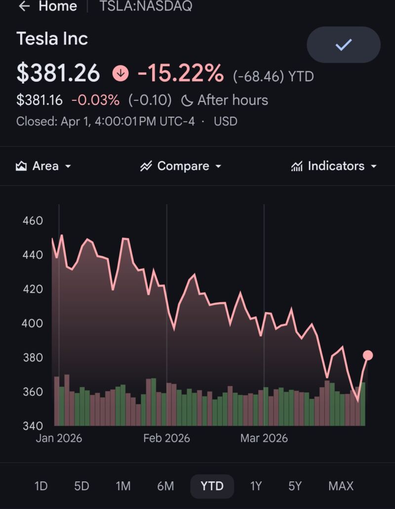Click the Compare lines icon
The height and width of the screenshot is (509, 395).
(x=146, y=166)
